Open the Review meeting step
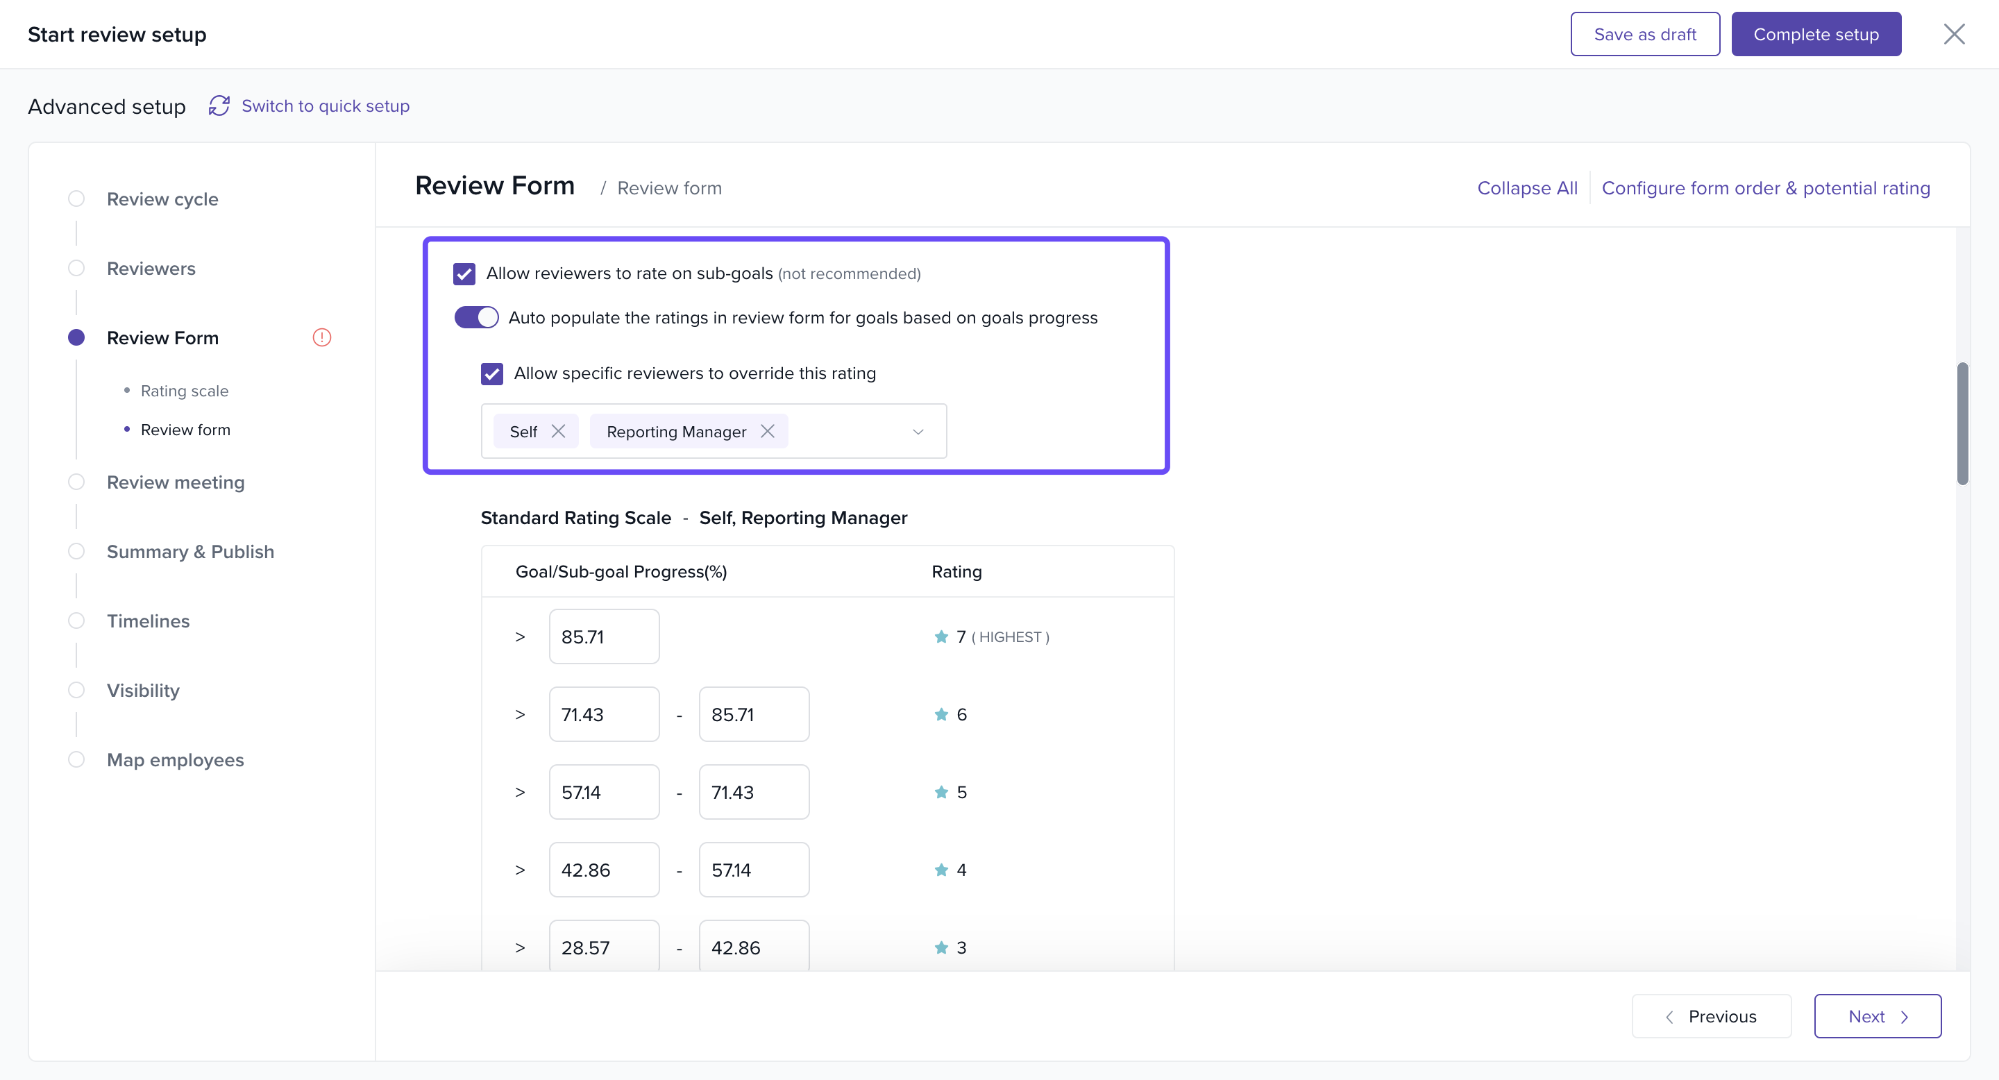Image resolution: width=1999 pixels, height=1080 pixels. coord(176,482)
